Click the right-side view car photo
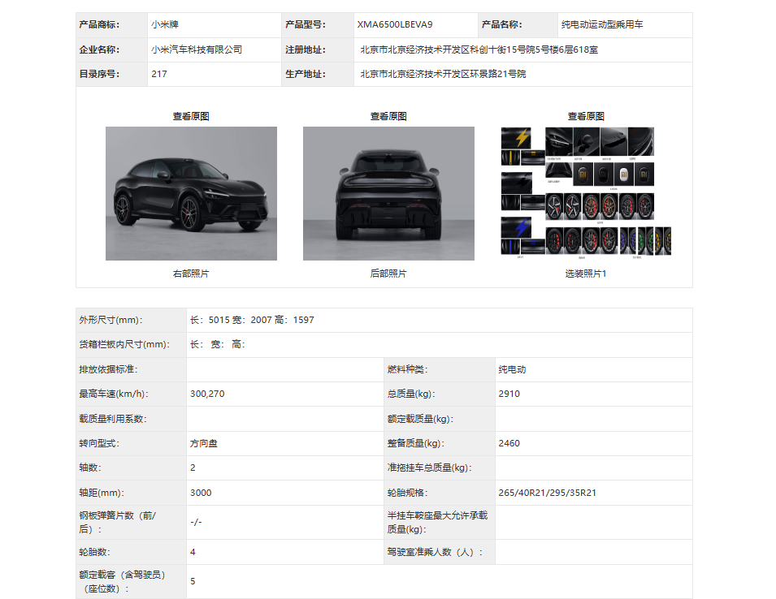This screenshot has height=599, width=776. (x=191, y=193)
